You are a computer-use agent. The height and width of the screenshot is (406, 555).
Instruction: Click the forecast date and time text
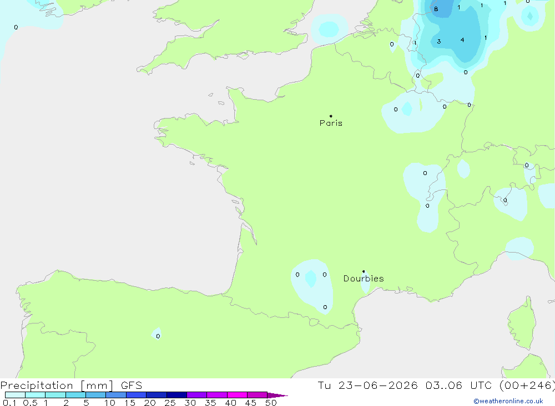pyautogui.click(x=436, y=385)
